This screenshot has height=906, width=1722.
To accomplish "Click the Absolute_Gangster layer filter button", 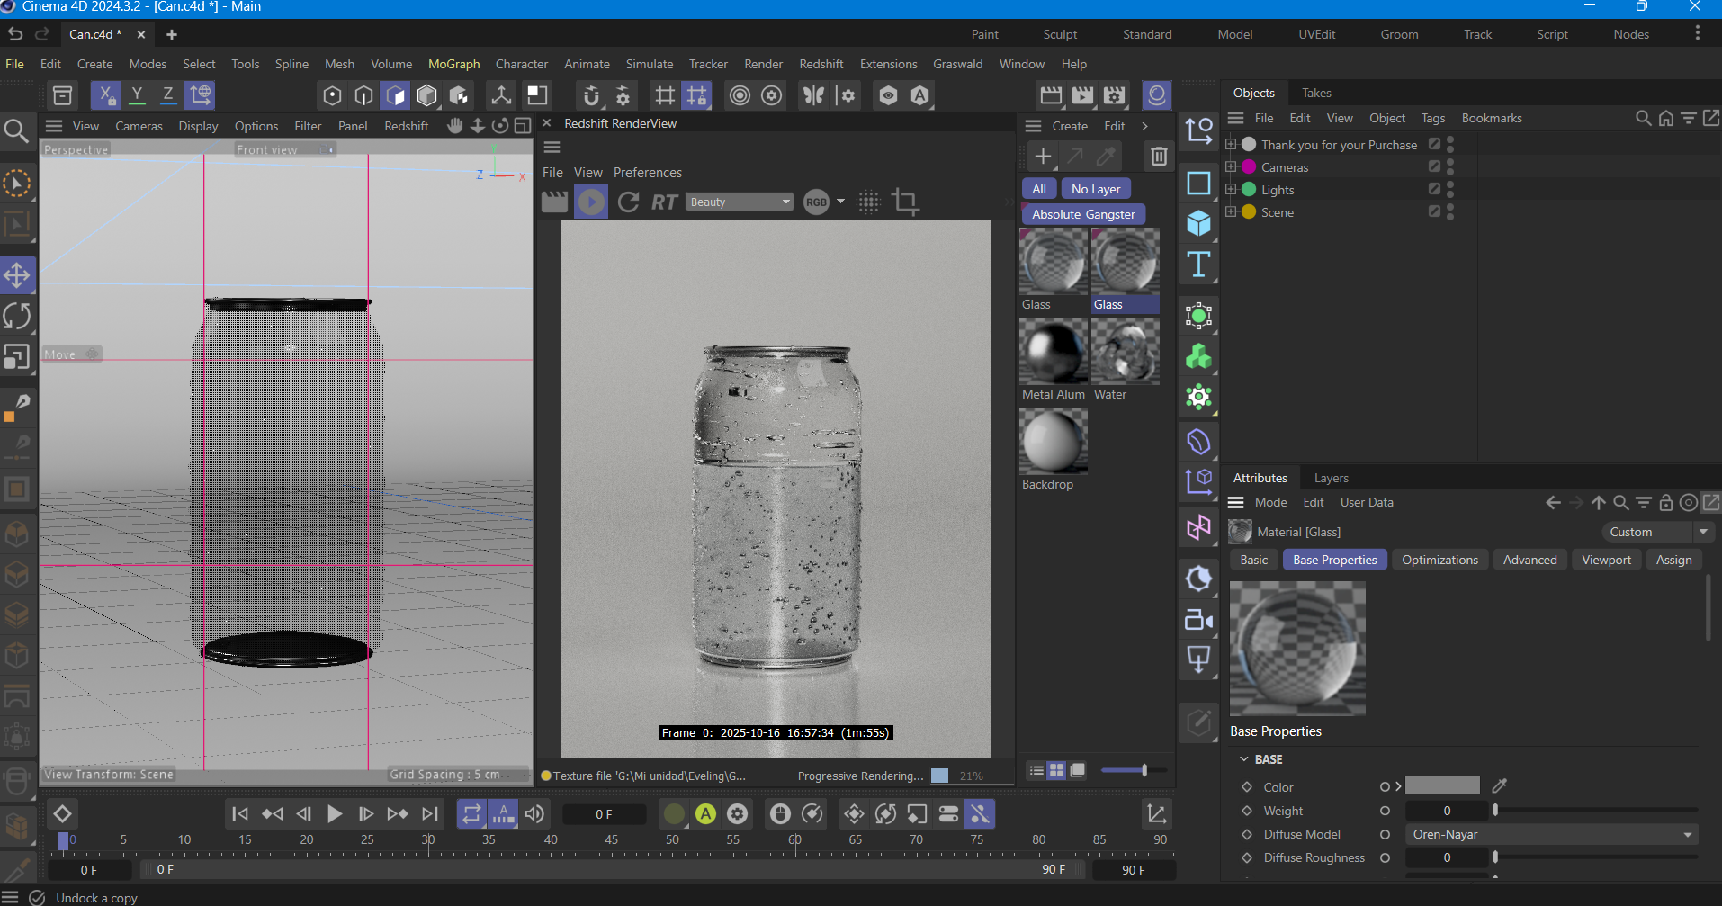I will [1083, 214].
